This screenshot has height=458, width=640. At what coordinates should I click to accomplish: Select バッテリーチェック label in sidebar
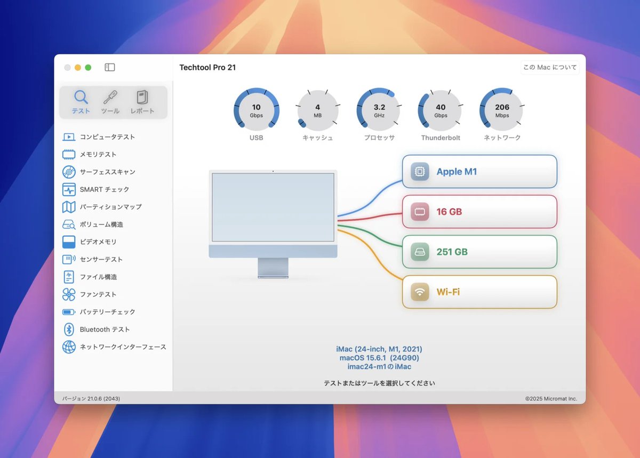[x=107, y=312]
